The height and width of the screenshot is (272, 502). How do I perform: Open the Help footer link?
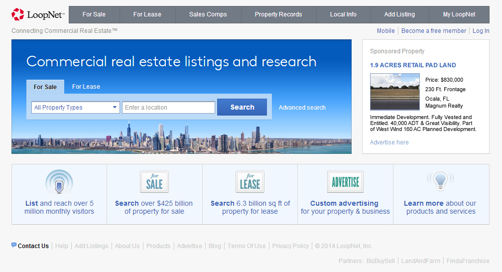(x=61, y=246)
